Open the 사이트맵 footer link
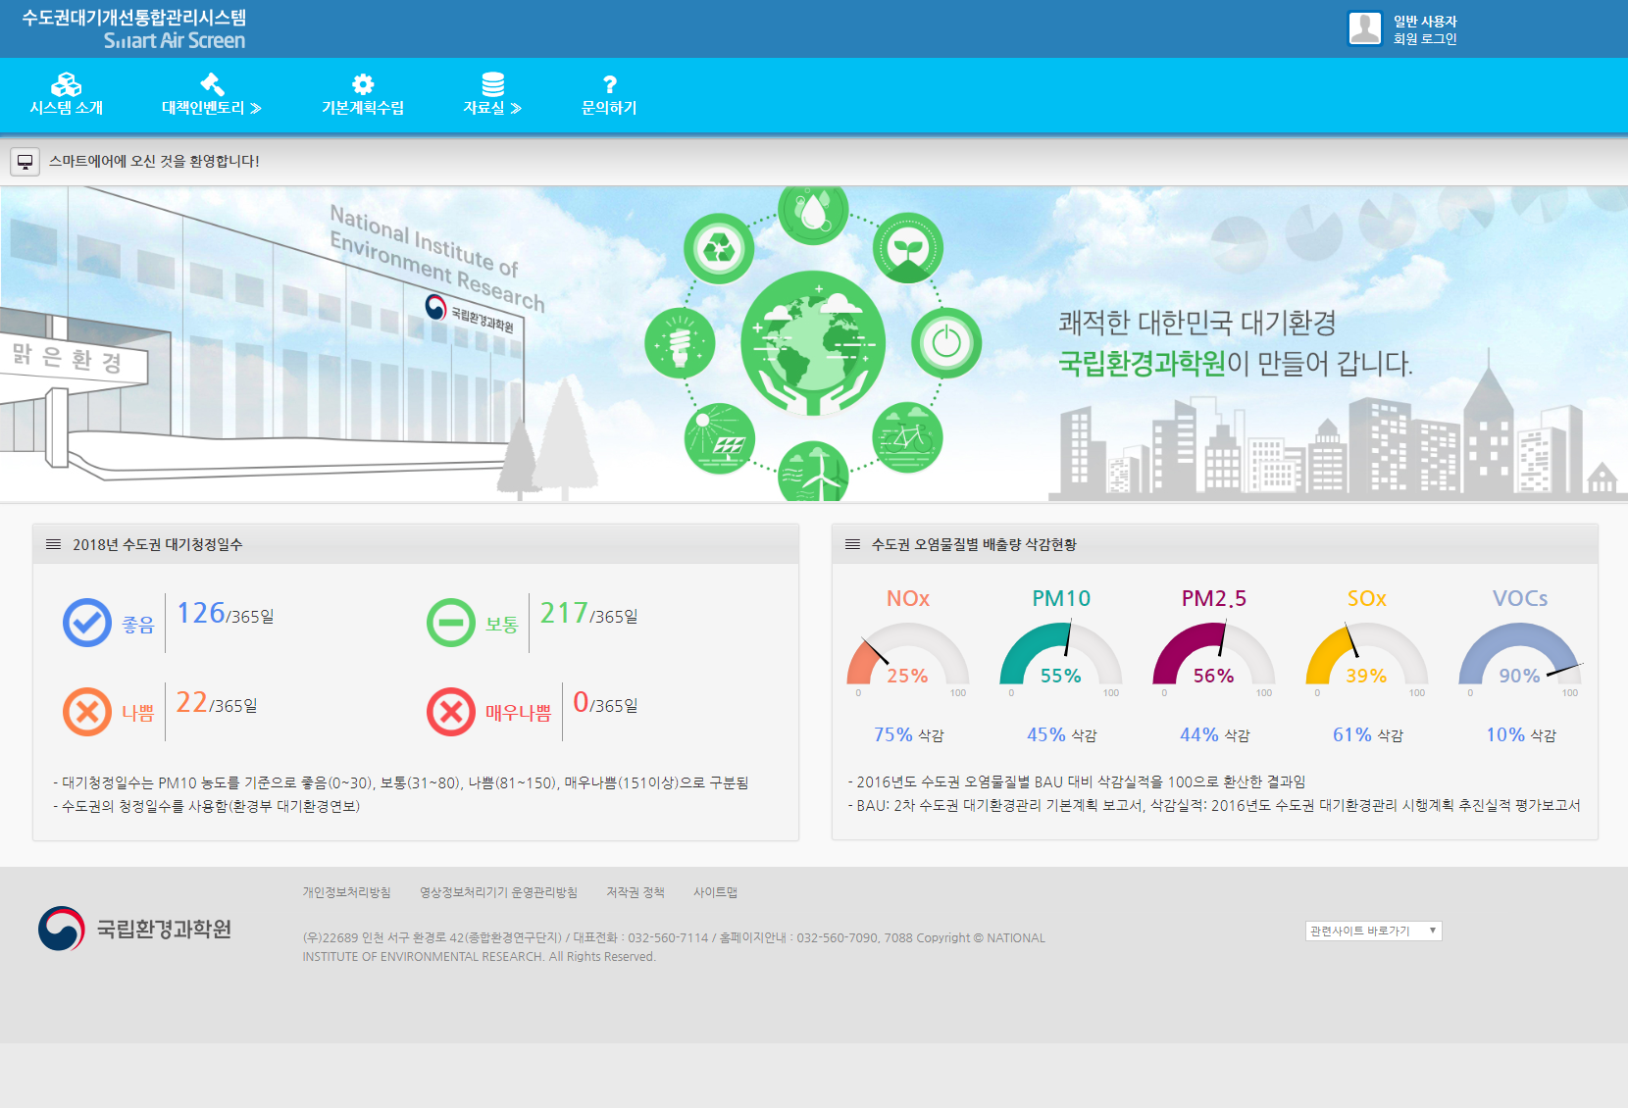 pyautogui.click(x=715, y=892)
